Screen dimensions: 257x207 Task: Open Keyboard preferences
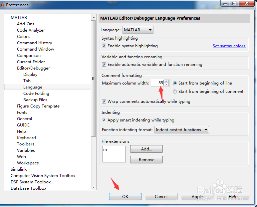pyautogui.click(x=26, y=138)
